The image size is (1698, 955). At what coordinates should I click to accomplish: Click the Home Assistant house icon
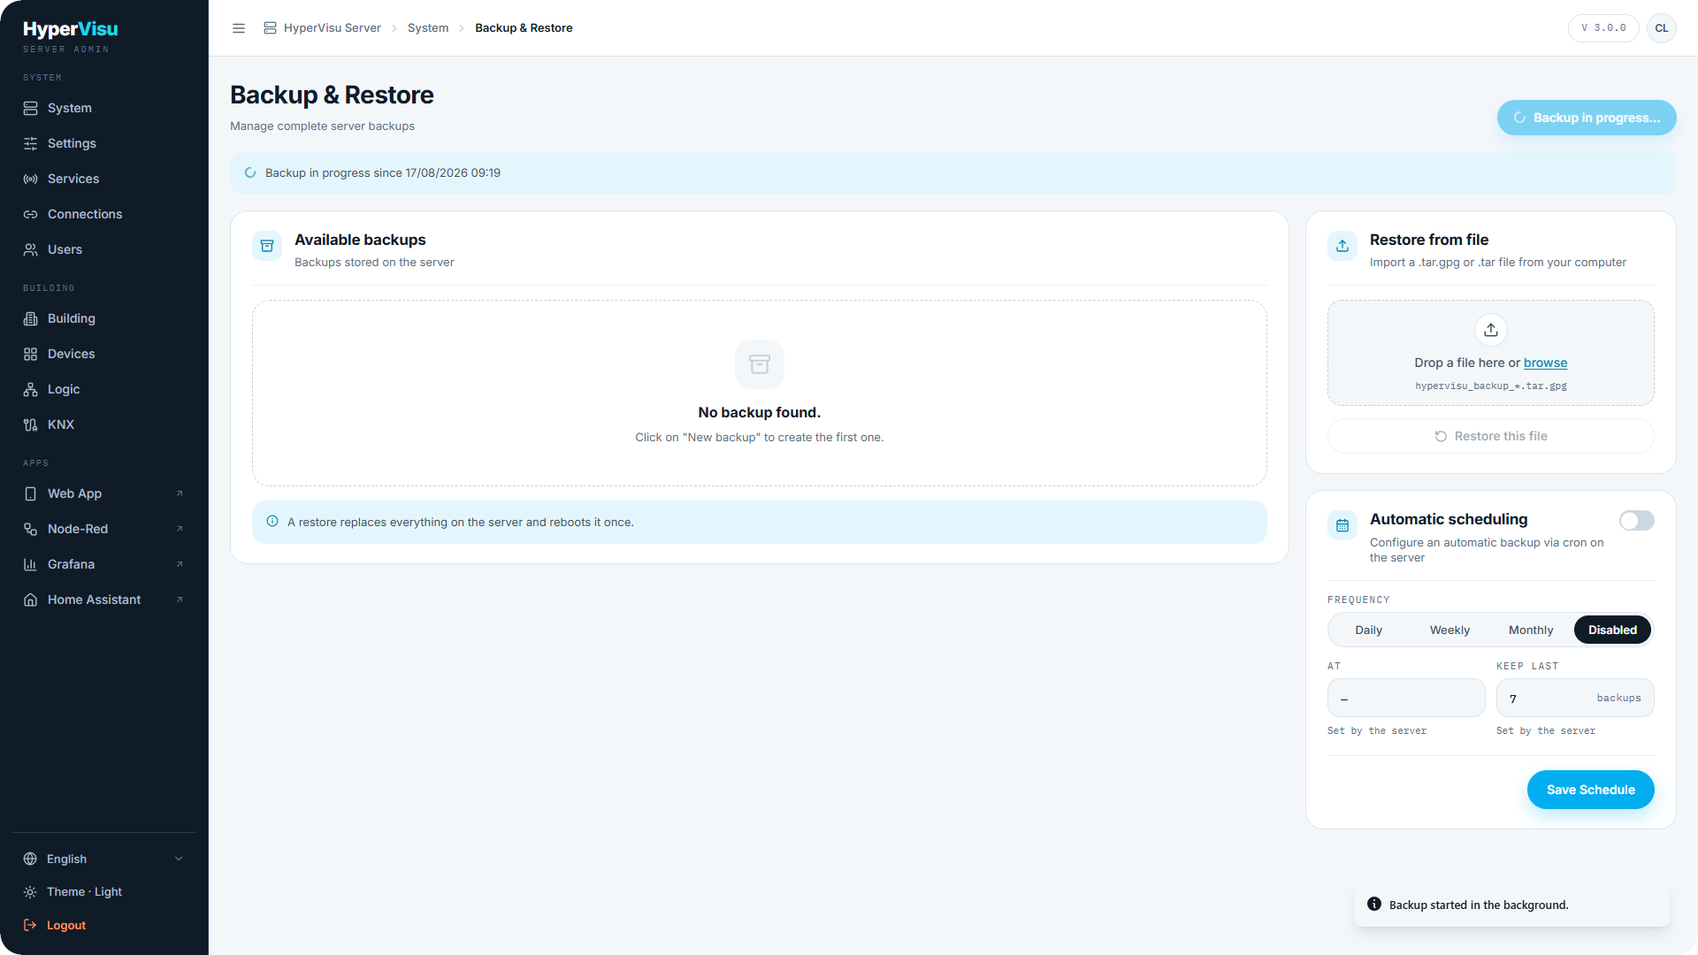coord(30,600)
